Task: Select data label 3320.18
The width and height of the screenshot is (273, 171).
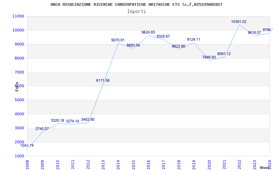Action: pos(57,121)
